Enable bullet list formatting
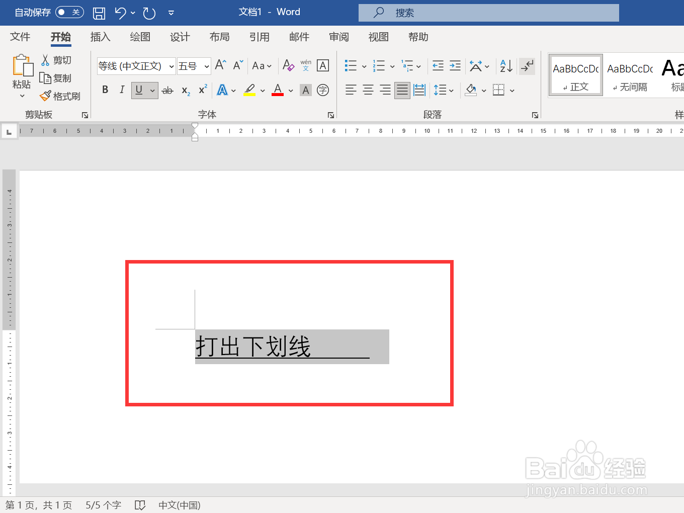This screenshot has height=513, width=684. (351, 65)
